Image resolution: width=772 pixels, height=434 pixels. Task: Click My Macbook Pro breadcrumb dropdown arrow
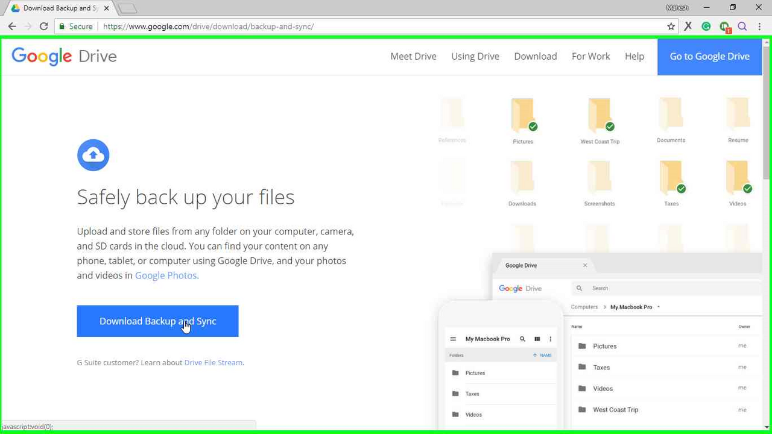tap(659, 307)
